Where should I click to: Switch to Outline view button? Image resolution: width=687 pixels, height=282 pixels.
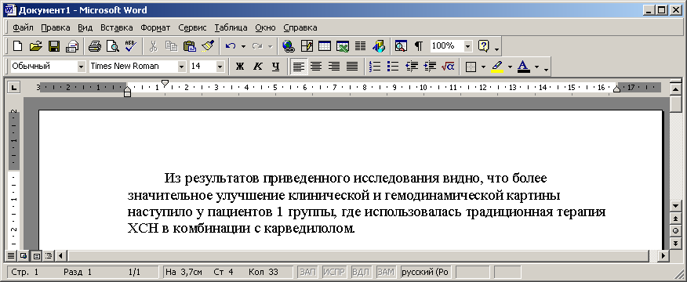coord(49,255)
